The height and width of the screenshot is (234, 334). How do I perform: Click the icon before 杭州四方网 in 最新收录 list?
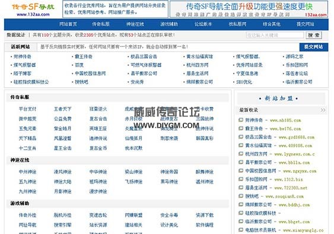(241, 154)
